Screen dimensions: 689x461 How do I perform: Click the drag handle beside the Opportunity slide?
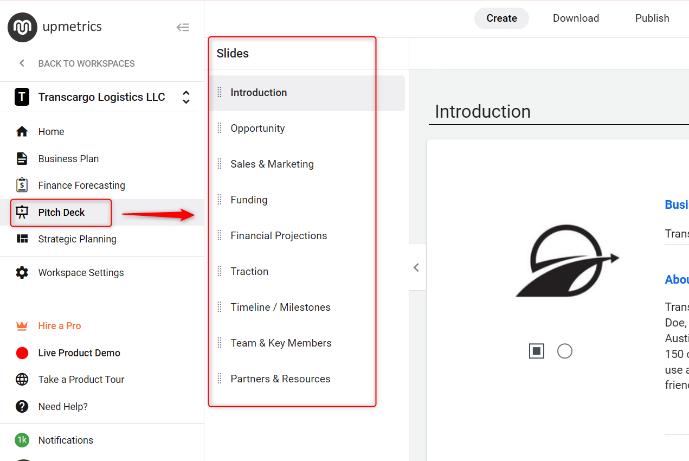click(x=220, y=128)
